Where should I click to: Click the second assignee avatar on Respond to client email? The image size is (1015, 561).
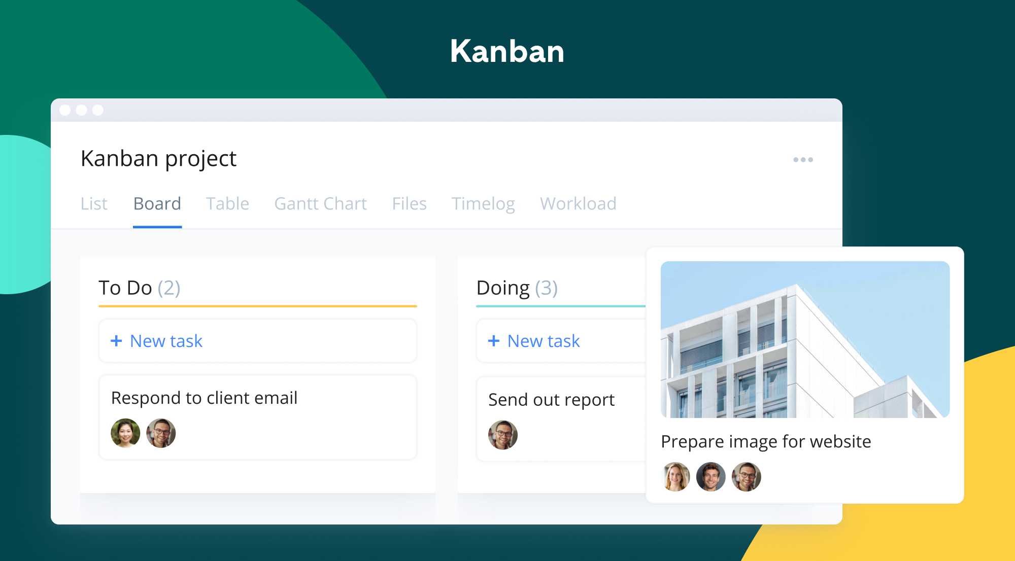tap(160, 433)
